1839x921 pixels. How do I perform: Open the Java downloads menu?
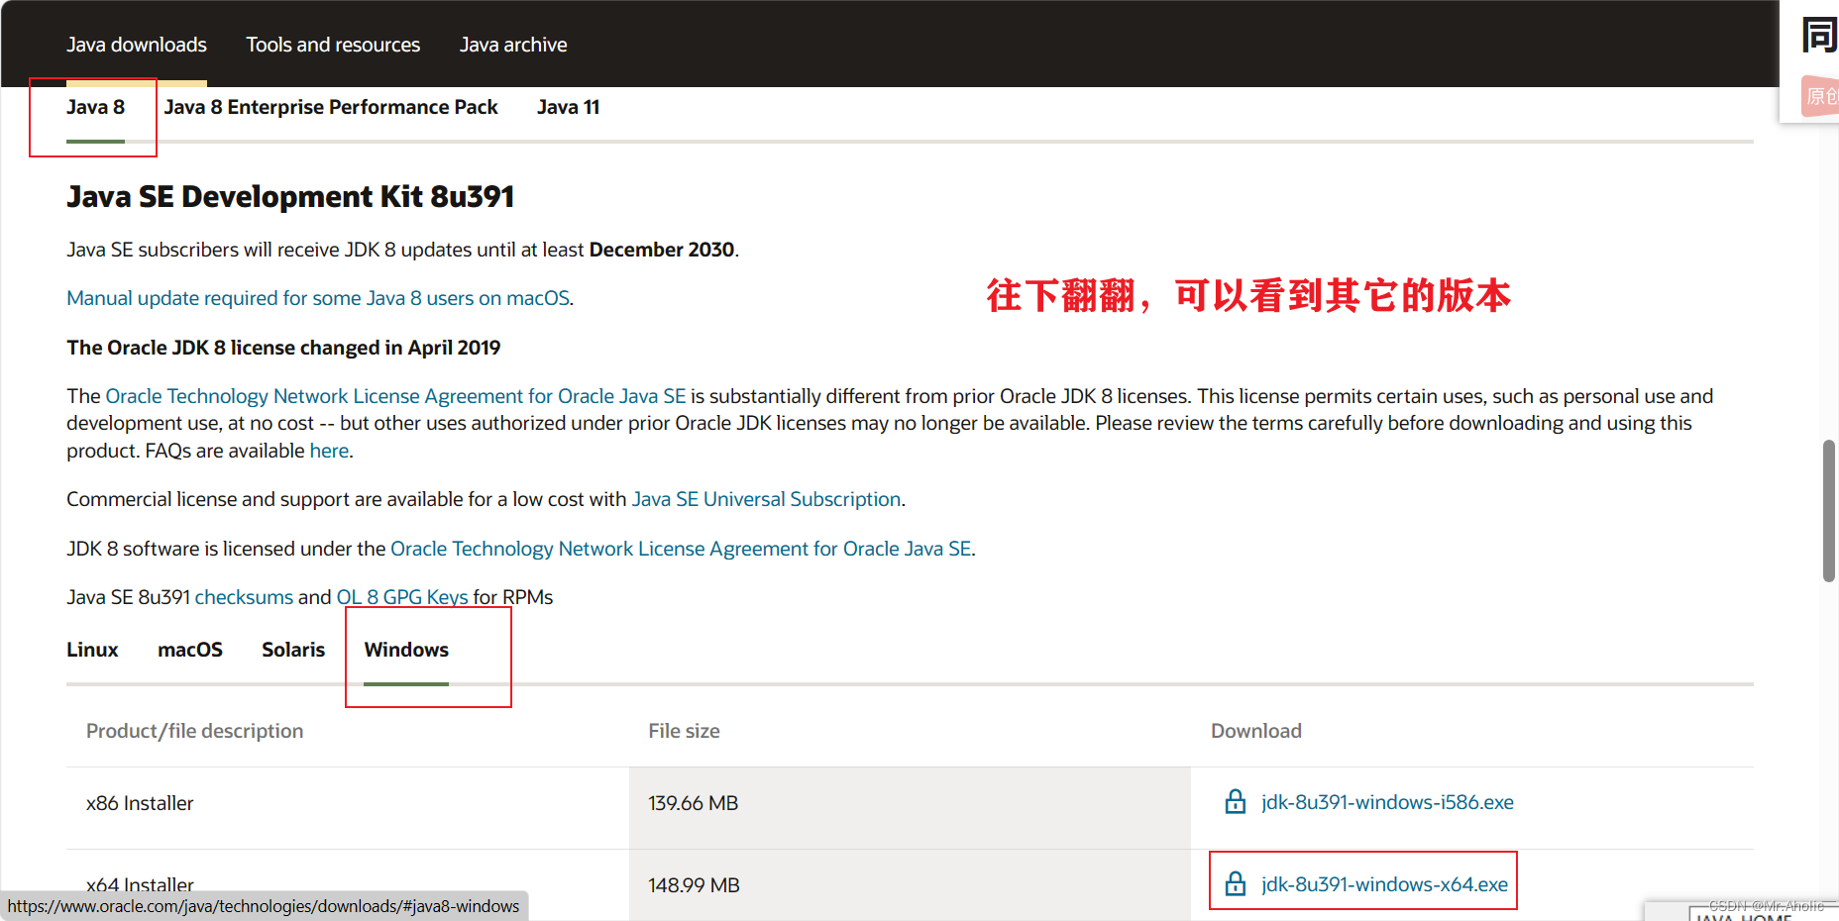pyautogui.click(x=136, y=44)
